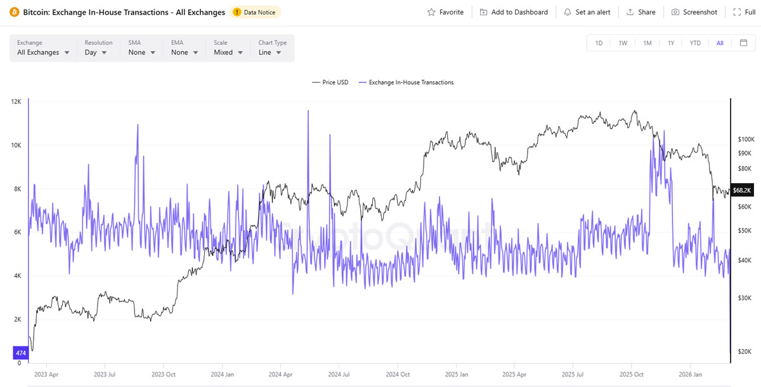
Task: Switch to the 1Y time range
Action: tap(671, 42)
